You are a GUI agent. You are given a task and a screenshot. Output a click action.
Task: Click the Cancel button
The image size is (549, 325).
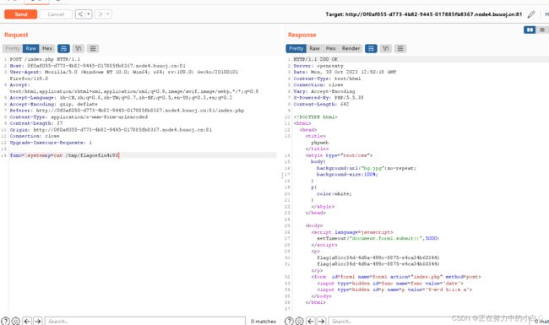[56, 14]
